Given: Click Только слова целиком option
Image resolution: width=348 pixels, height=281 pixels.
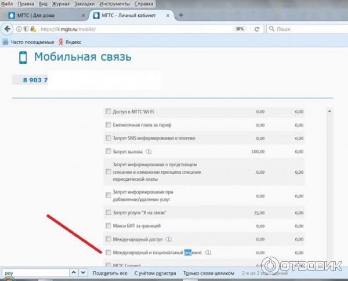Looking at the screenshot, I should click(208, 272).
